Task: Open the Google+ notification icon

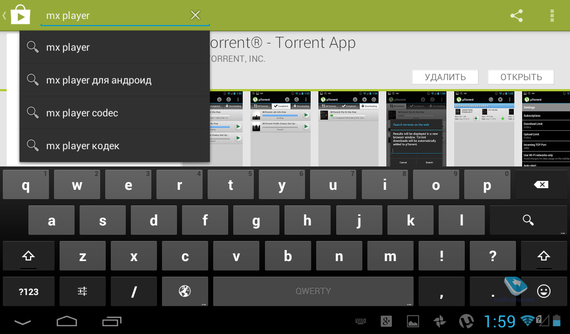Action: 386,321
